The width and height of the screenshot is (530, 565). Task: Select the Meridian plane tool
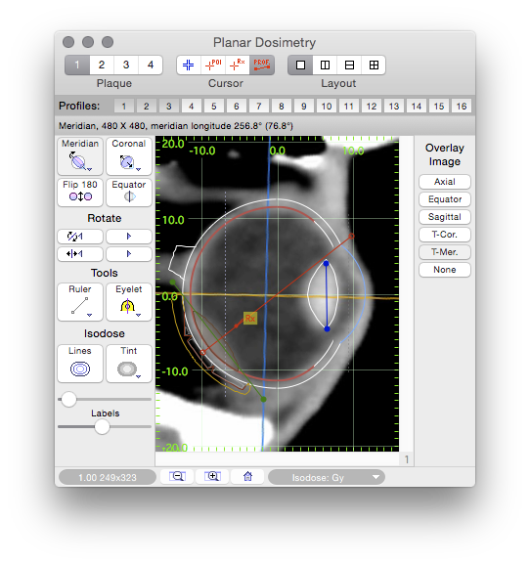pyautogui.click(x=80, y=155)
